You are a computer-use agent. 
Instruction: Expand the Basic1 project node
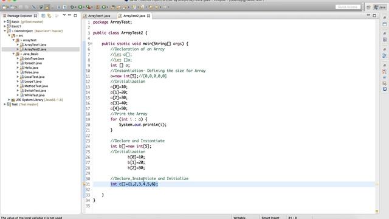pos(5,26)
